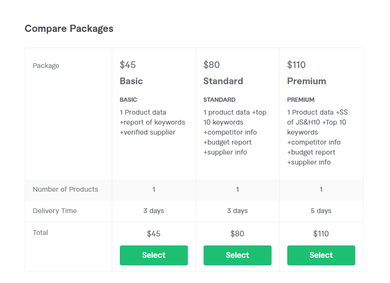Click the Total row label
This screenshot has height=283, width=390.
click(x=40, y=233)
